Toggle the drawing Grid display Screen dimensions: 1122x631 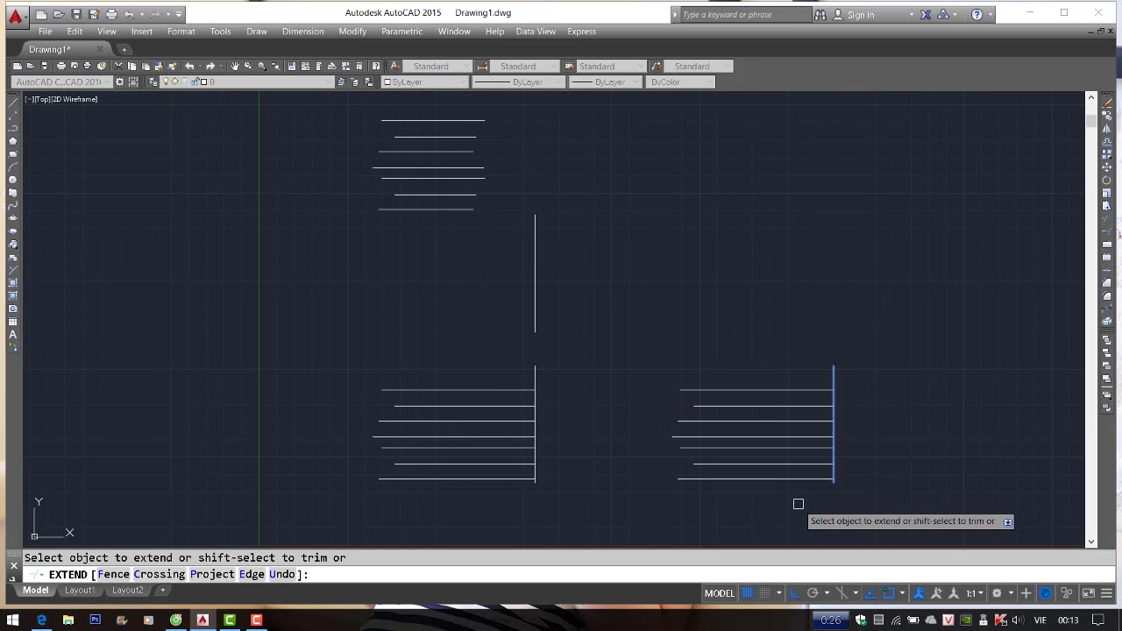(x=748, y=593)
